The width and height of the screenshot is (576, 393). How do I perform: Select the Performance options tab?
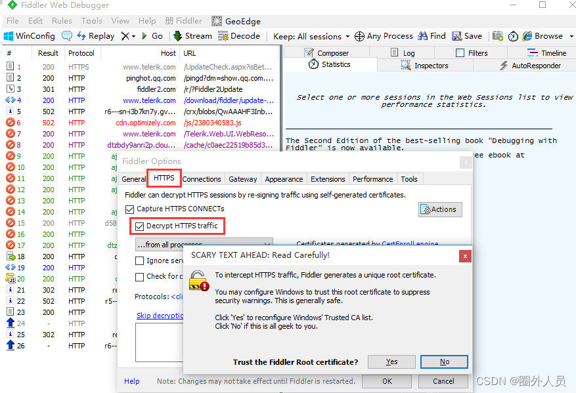click(x=373, y=179)
